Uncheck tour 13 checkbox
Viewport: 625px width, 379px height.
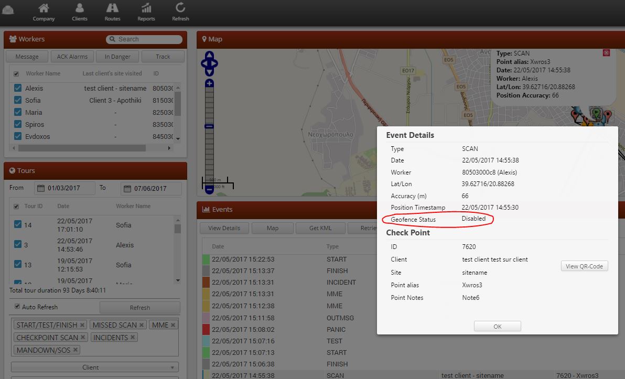17,264
